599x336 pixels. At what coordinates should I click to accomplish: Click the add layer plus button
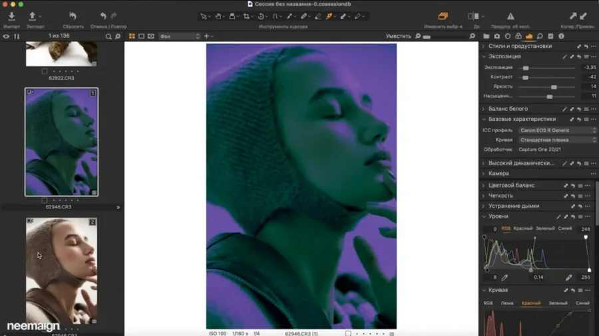(x=207, y=37)
